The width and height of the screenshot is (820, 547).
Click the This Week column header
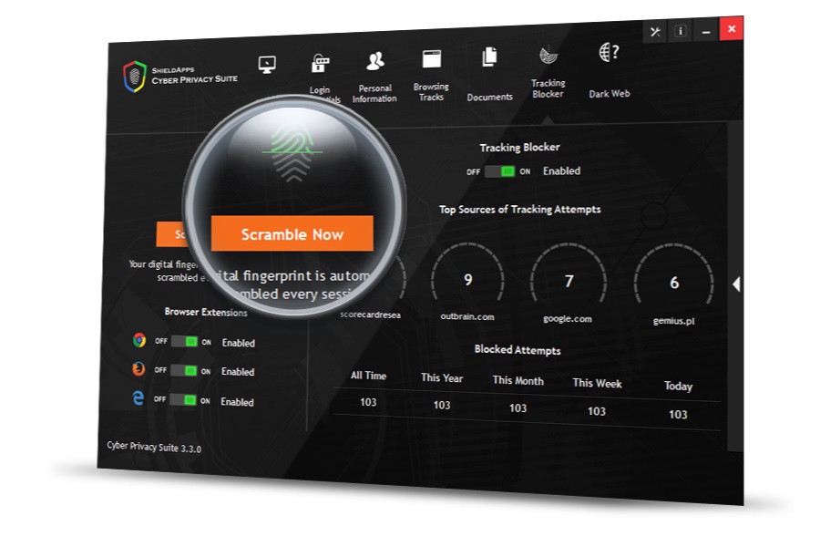tap(597, 383)
